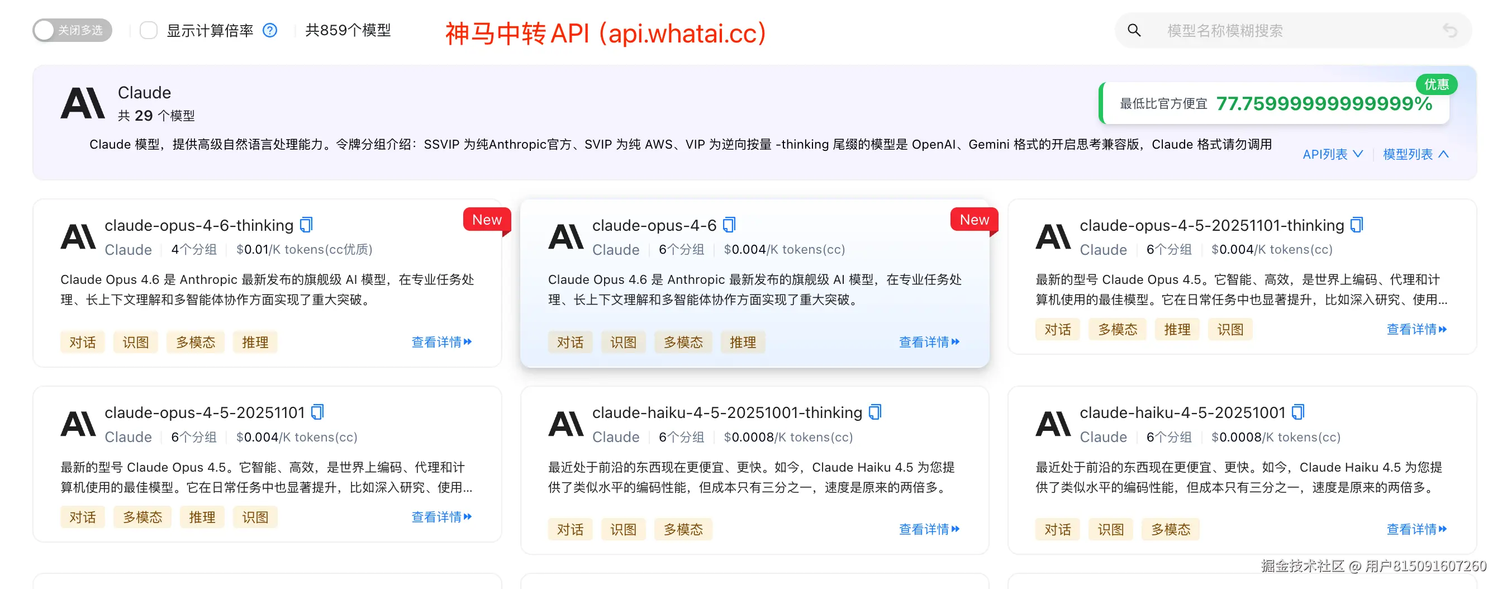Select 对话 tag on claude-opus-4-6-thinking card
Screen dimensions: 1502x589
pyautogui.click(x=82, y=343)
